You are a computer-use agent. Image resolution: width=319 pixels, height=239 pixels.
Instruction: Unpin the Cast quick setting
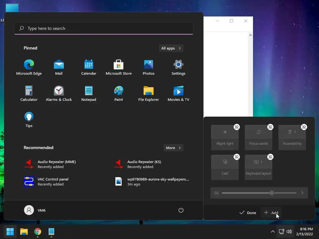237,157
